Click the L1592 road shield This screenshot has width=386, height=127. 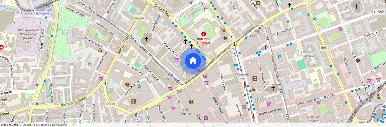pos(379,12)
